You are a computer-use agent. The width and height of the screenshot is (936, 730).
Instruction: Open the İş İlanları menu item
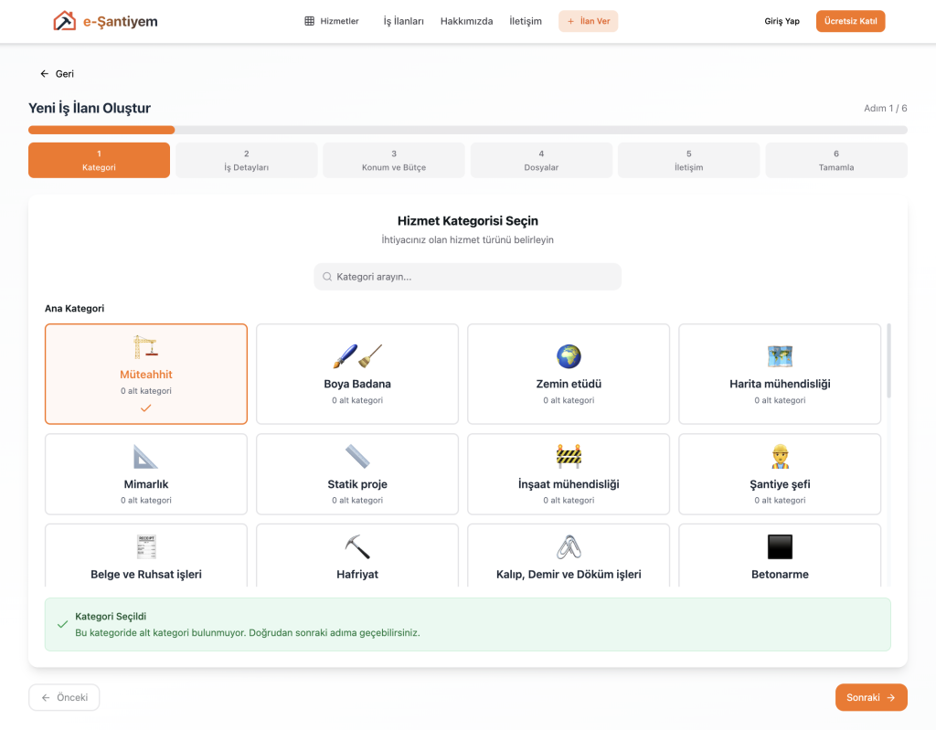click(403, 21)
